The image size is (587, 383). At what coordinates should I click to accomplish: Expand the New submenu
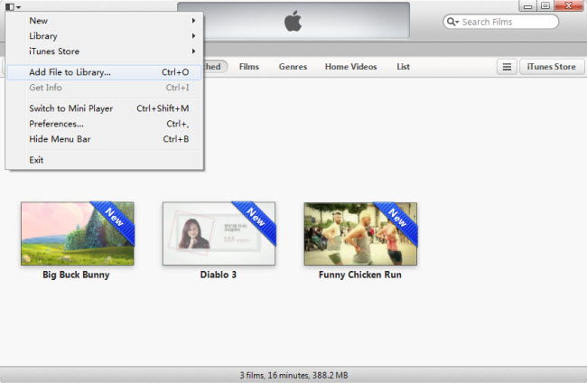click(x=104, y=21)
